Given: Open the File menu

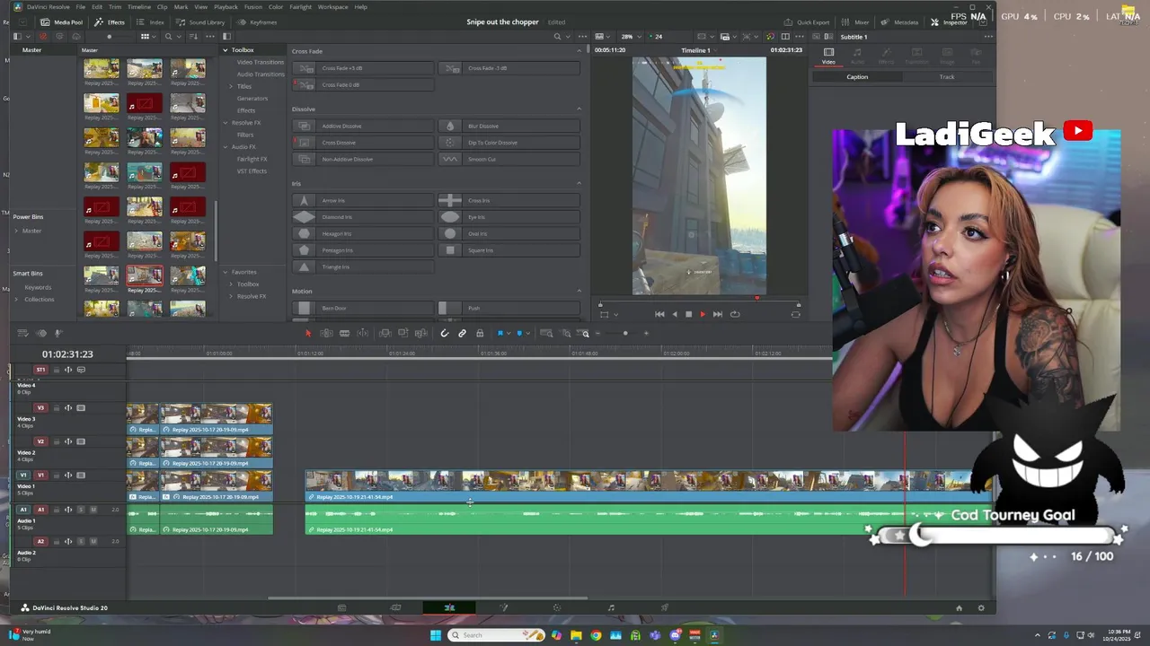Looking at the screenshot, I should point(80,6).
